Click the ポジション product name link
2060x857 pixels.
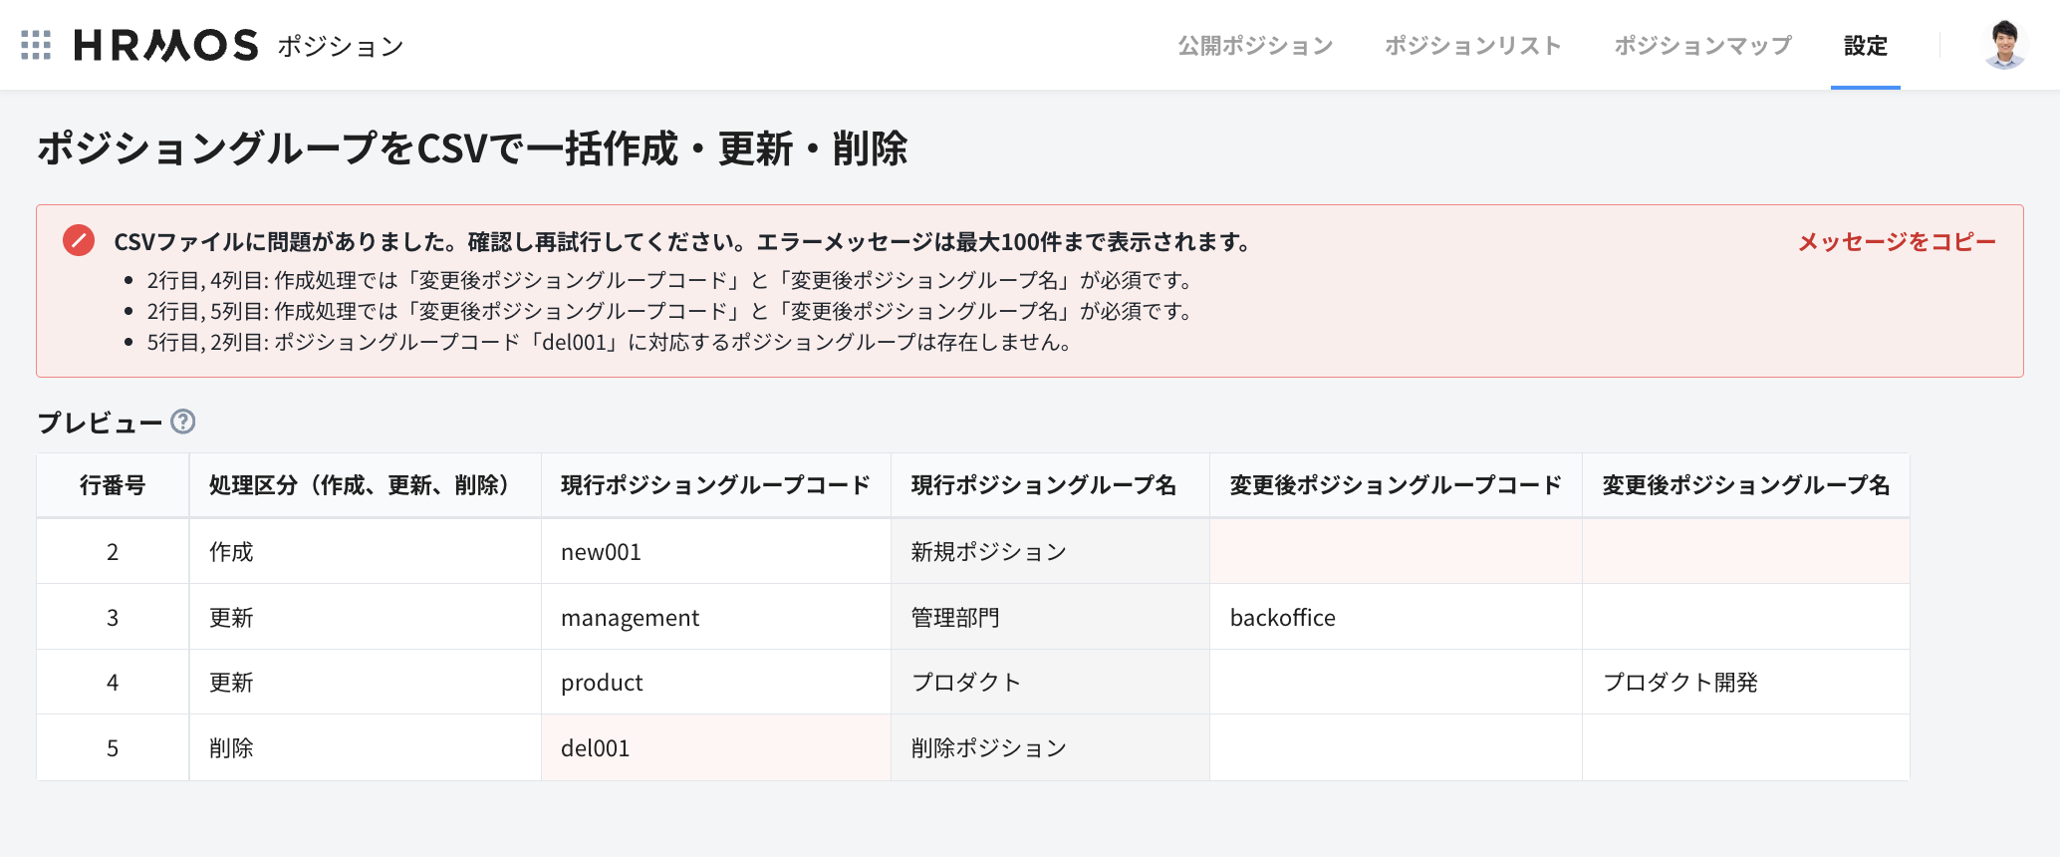340,47
